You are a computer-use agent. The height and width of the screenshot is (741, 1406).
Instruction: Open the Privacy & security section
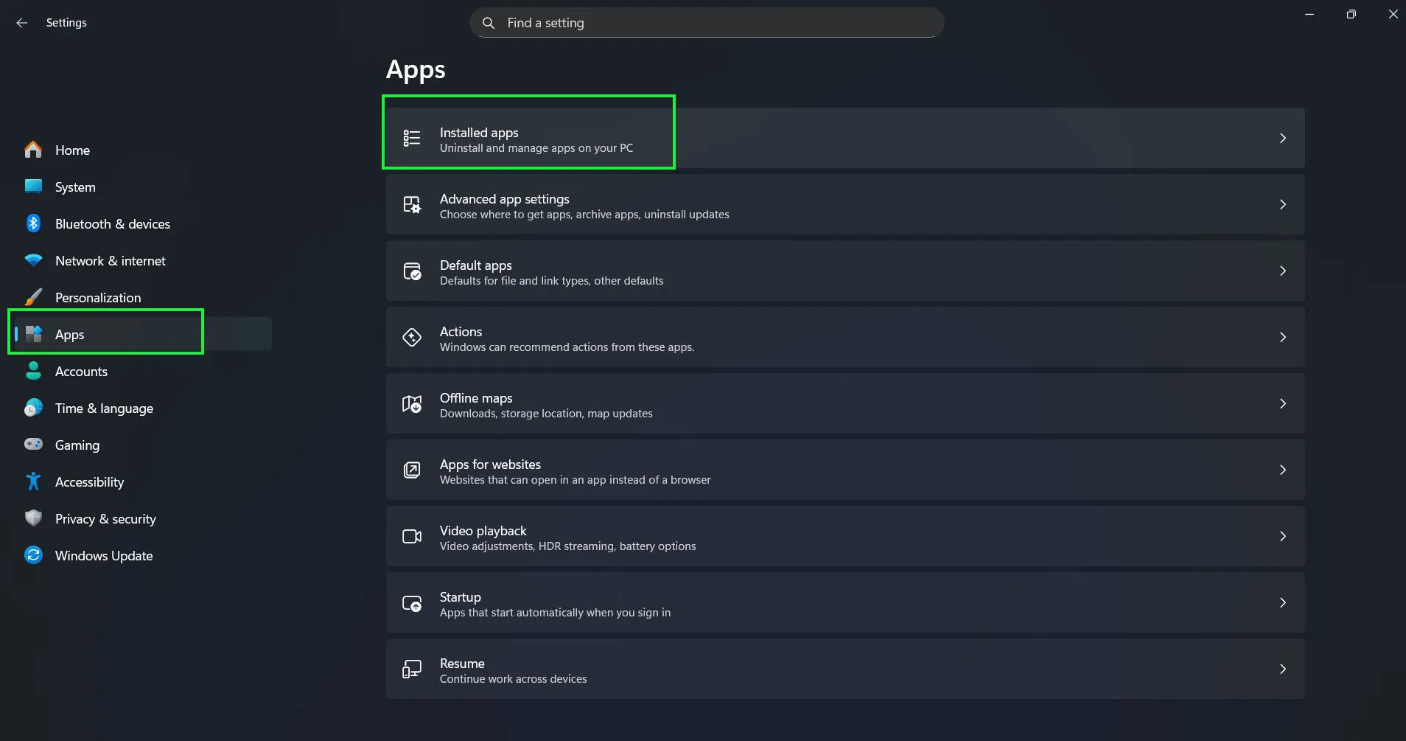(x=105, y=518)
